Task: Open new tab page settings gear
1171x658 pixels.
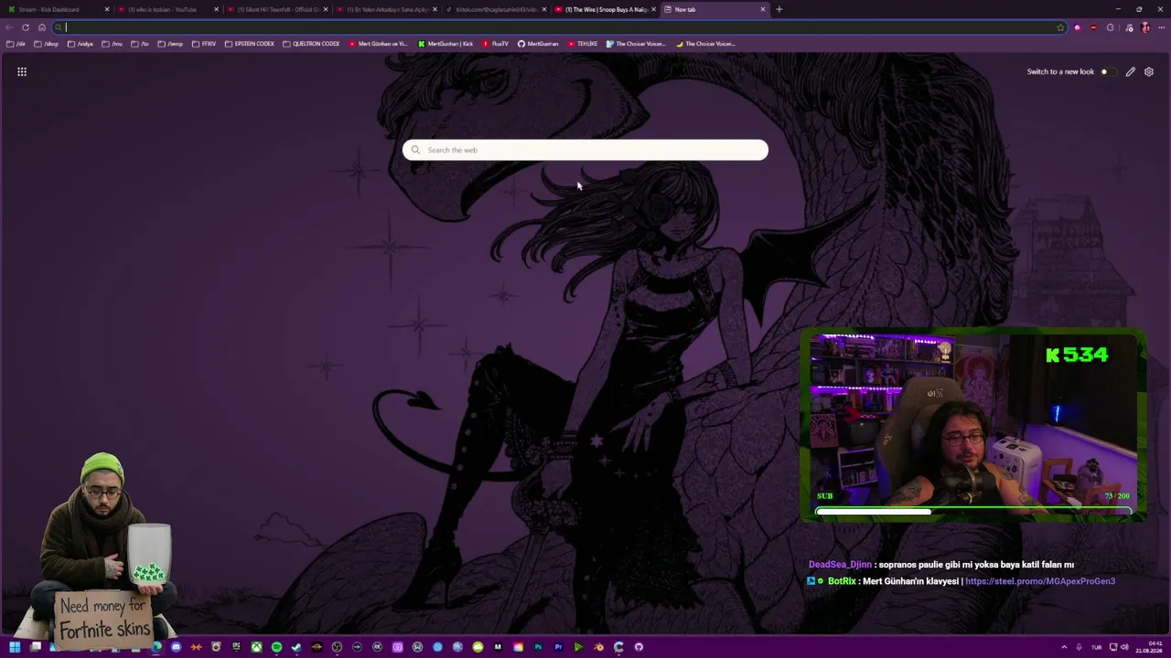Action: click(1149, 71)
